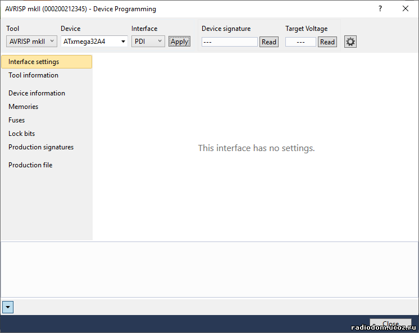Click the Apply button

tap(179, 42)
